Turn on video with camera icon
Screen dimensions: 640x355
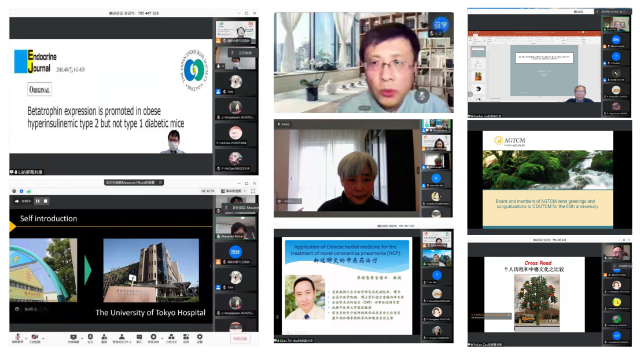coord(34,337)
